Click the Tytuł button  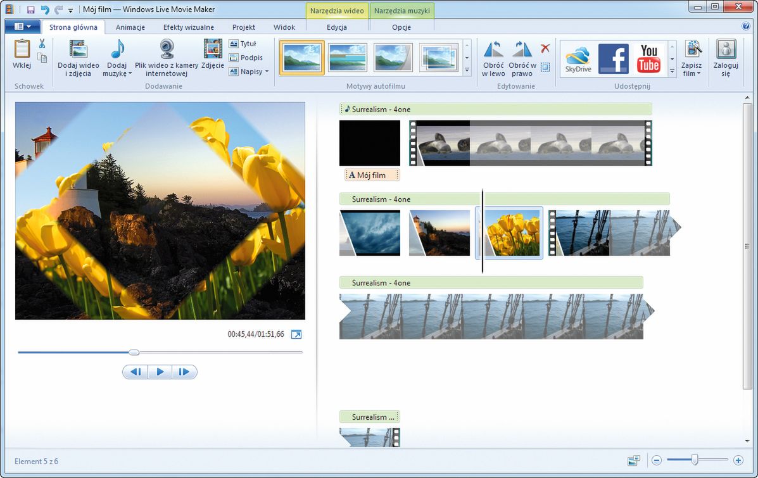243,44
